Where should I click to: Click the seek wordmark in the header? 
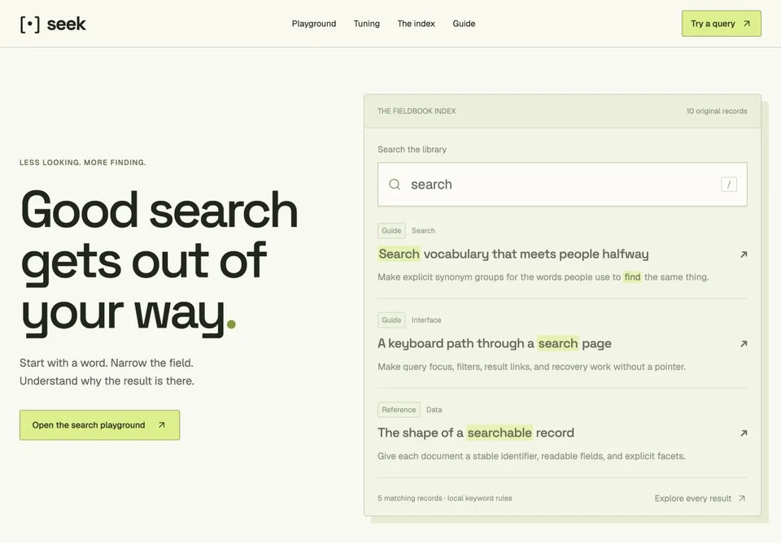coord(66,24)
